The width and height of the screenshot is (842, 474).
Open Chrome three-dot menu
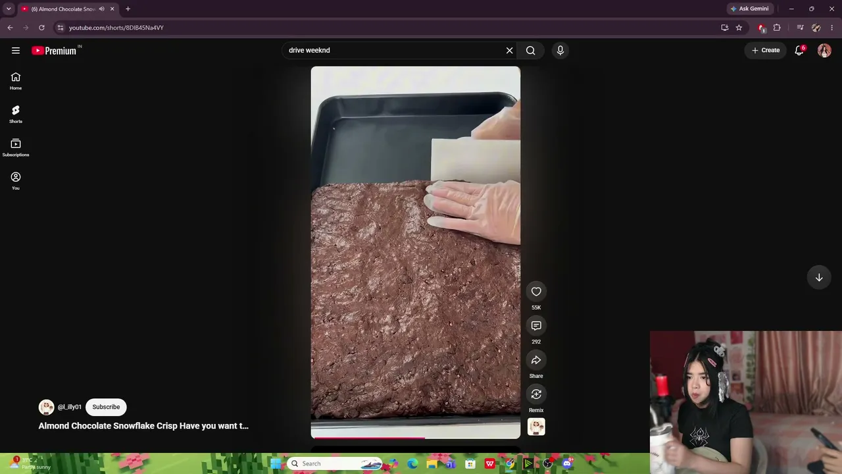831,28
